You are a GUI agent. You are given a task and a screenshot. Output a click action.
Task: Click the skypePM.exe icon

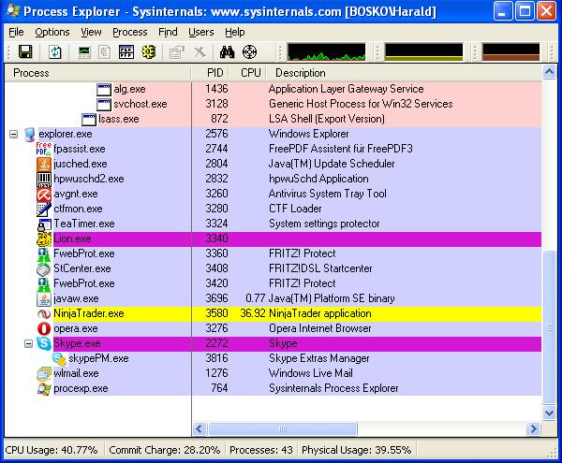(59, 359)
